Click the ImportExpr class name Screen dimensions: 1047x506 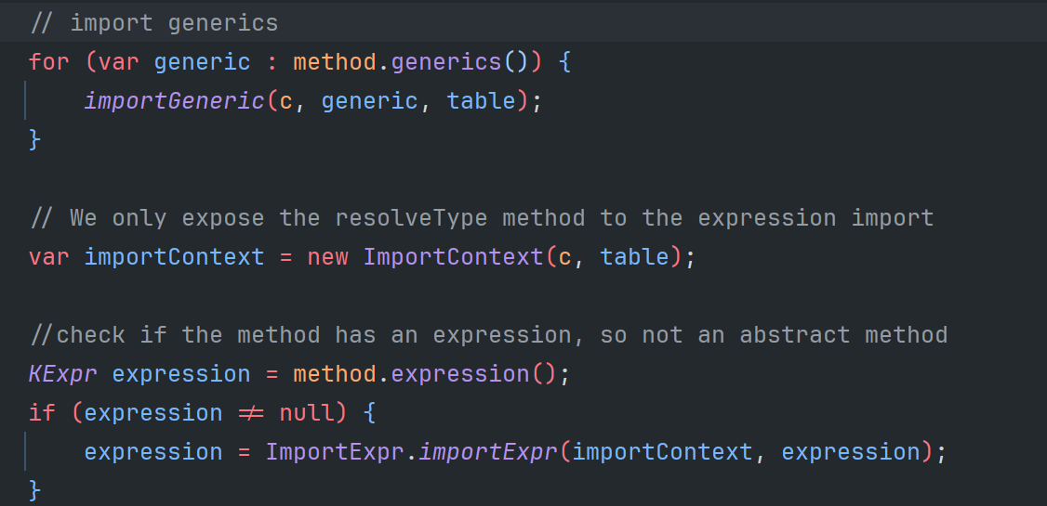336,452
